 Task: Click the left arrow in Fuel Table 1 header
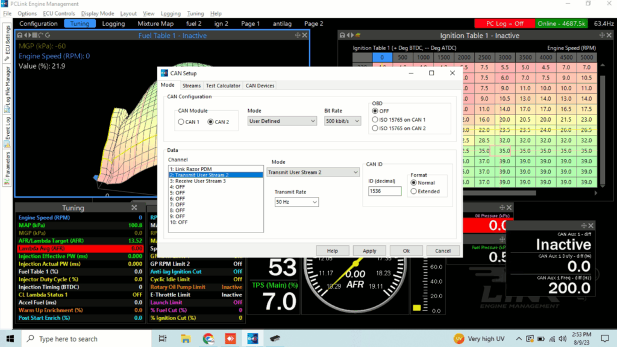[26, 36]
